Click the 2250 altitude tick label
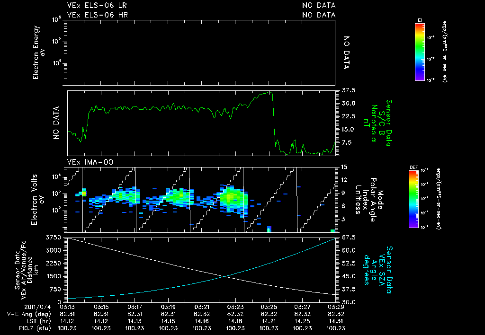This screenshot has height=335, width=485. tap(53, 263)
